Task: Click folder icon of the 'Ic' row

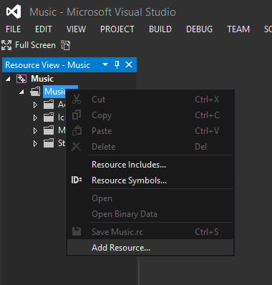Action: point(49,117)
